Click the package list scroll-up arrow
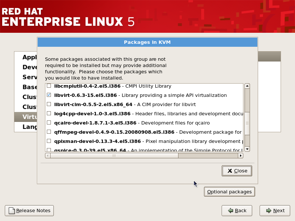 click(x=247, y=86)
